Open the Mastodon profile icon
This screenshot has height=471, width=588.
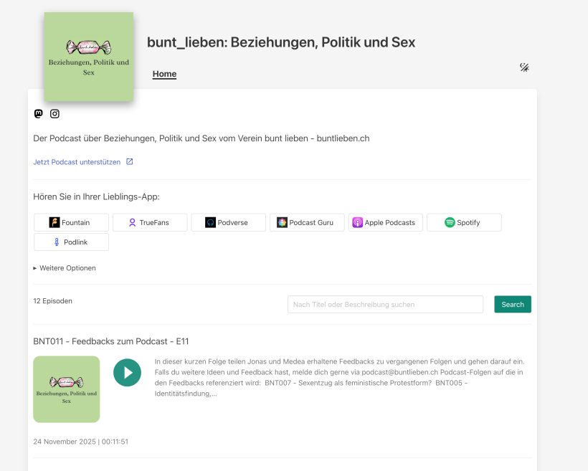click(39, 113)
